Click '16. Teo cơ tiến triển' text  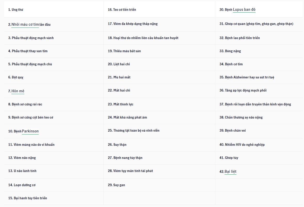pyautogui.click(x=122, y=10)
